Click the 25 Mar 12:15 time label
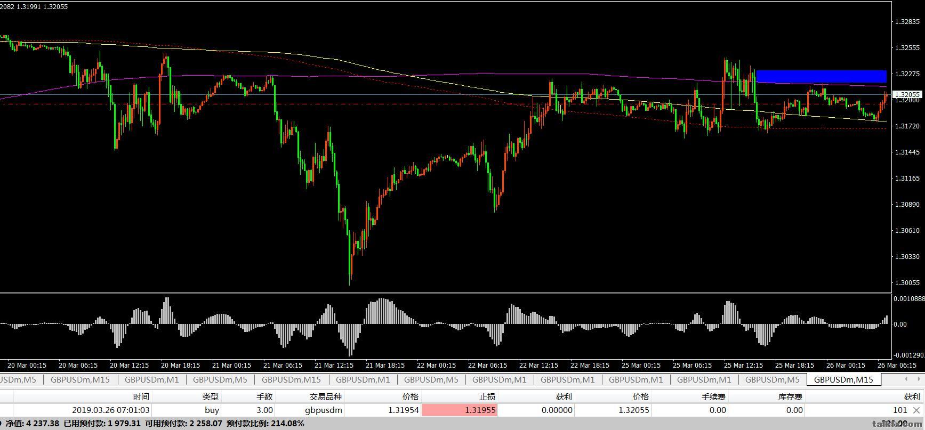Image resolution: width=925 pixels, height=430 pixels. pos(743,366)
